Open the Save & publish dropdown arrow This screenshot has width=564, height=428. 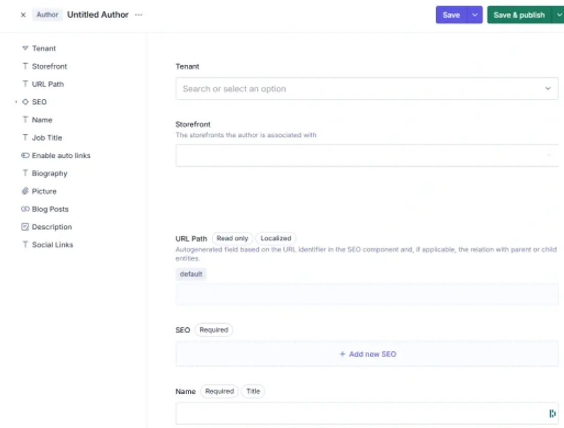(x=558, y=15)
